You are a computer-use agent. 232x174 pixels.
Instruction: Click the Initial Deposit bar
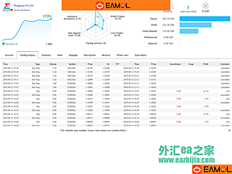(x=189, y=31)
